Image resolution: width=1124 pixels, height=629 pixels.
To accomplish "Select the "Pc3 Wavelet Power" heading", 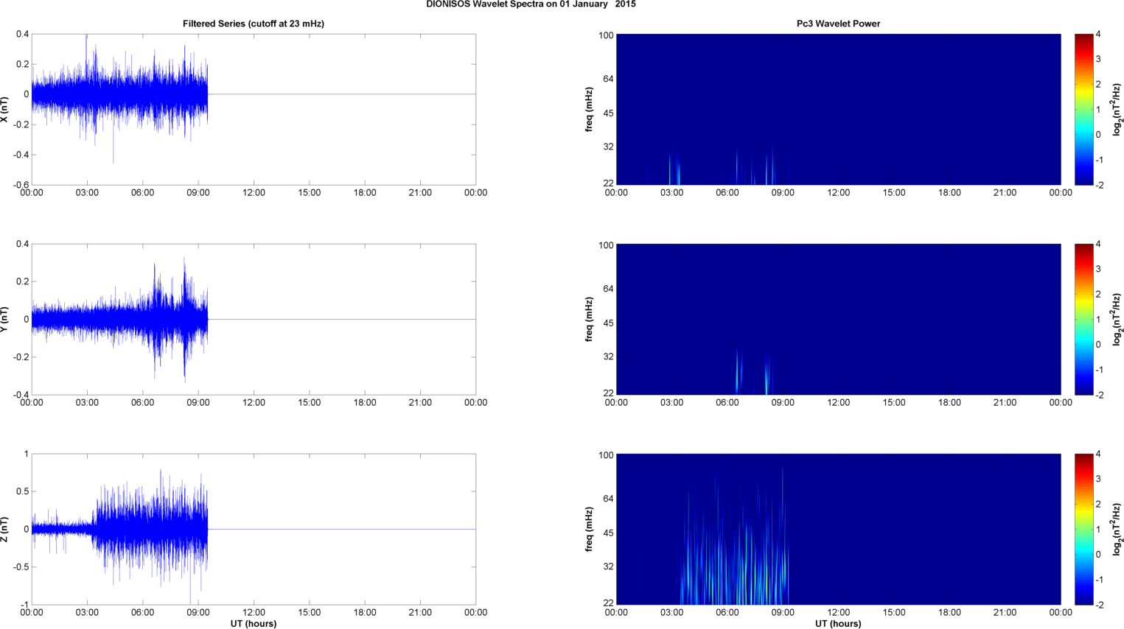I will tap(838, 24).
